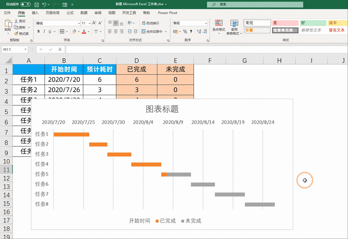Viewport: 348px width, 239px height.
Task: Toggle the AutoSave (自动保存) switch
Action: 26,4
